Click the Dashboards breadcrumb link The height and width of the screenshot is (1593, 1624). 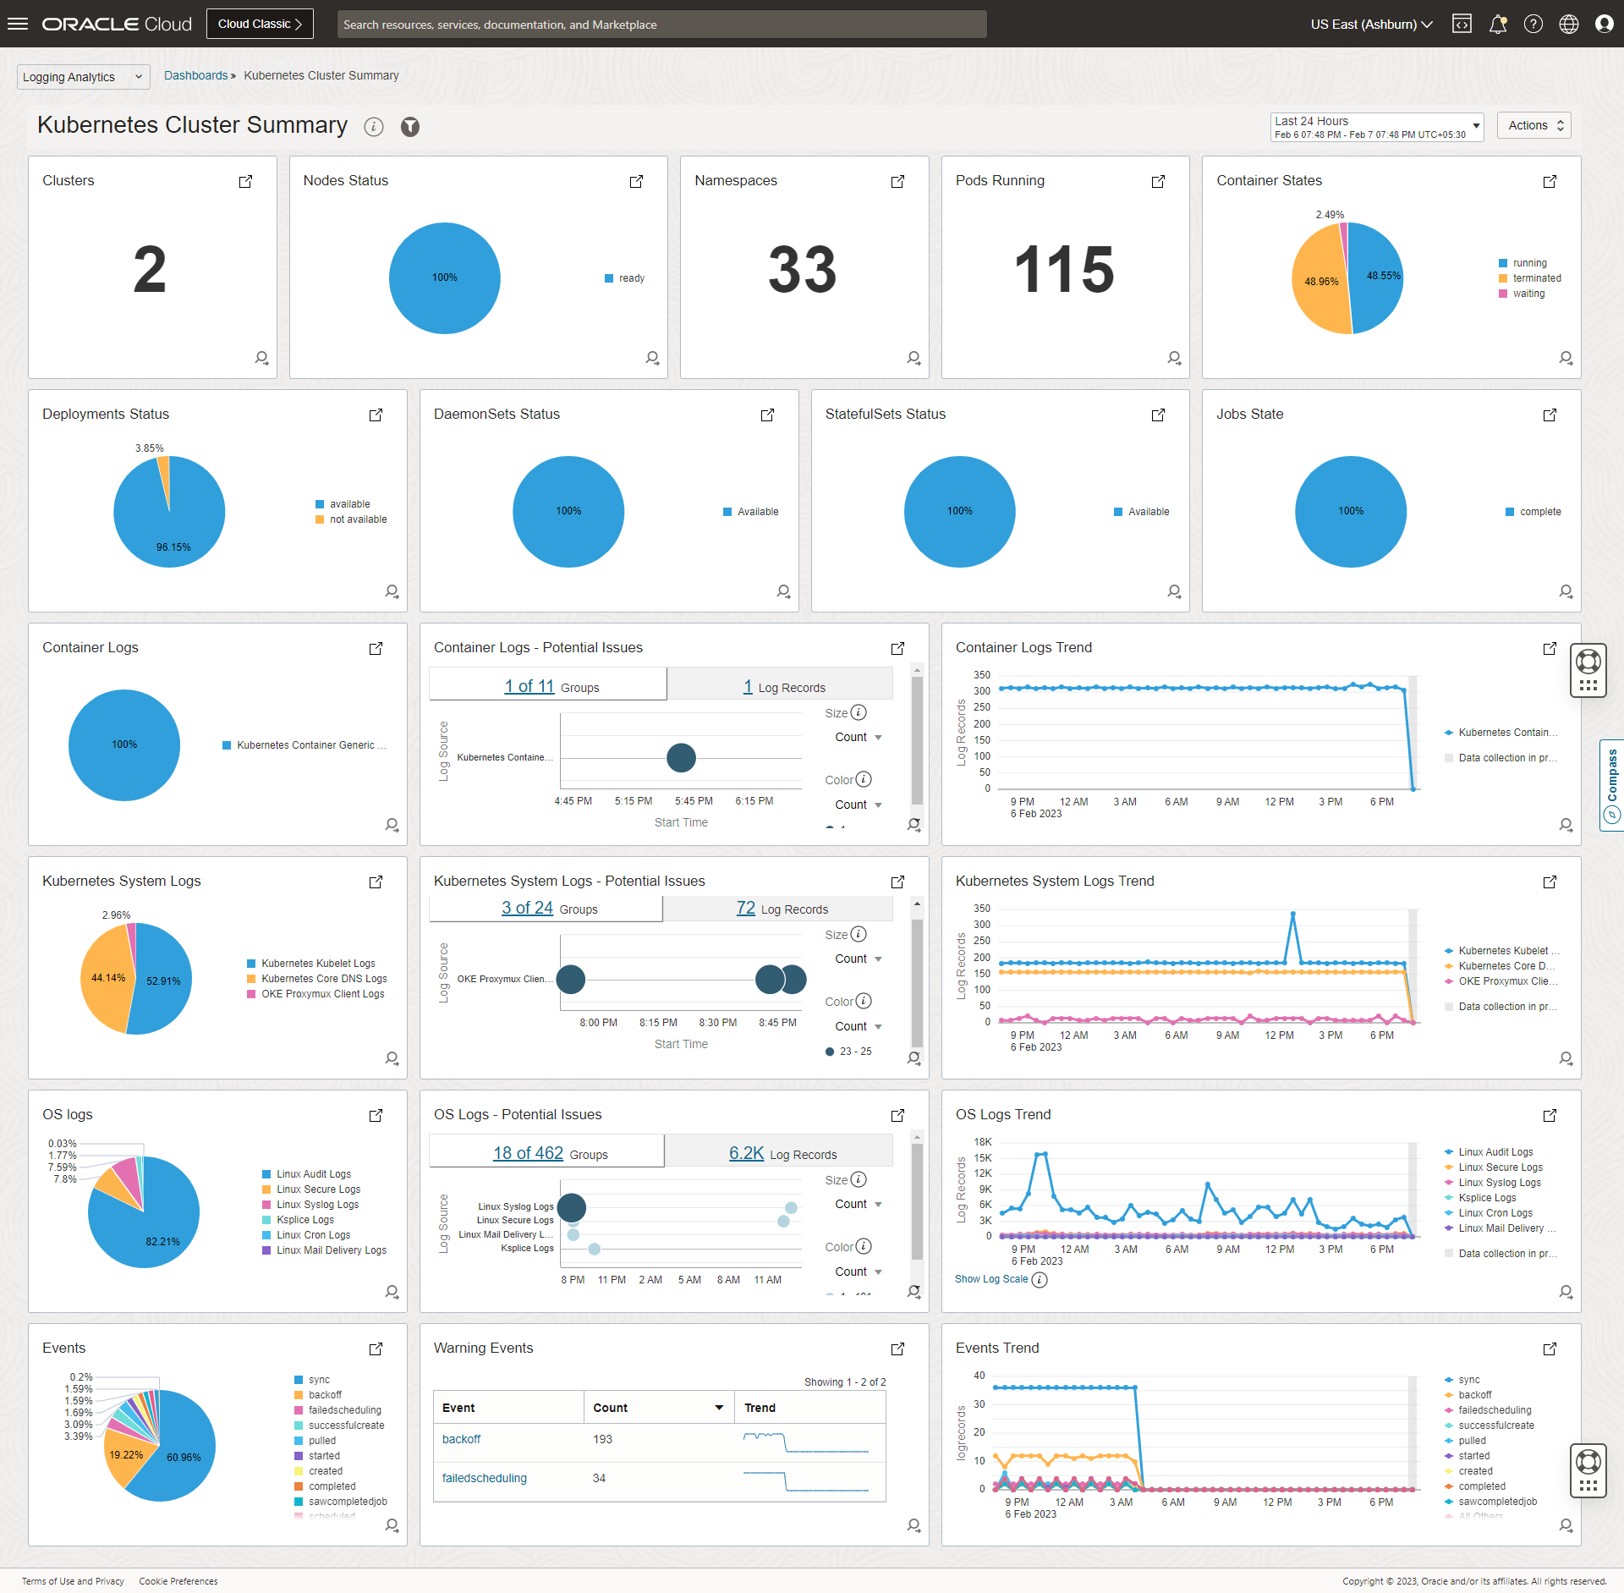pyautogui.click(x=195, y=75)
